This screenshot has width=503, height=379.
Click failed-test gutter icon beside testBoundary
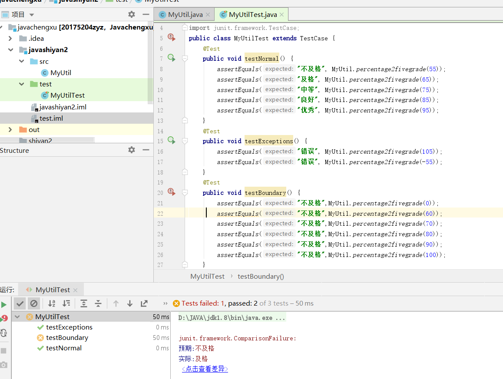click(x=171, y=192)
